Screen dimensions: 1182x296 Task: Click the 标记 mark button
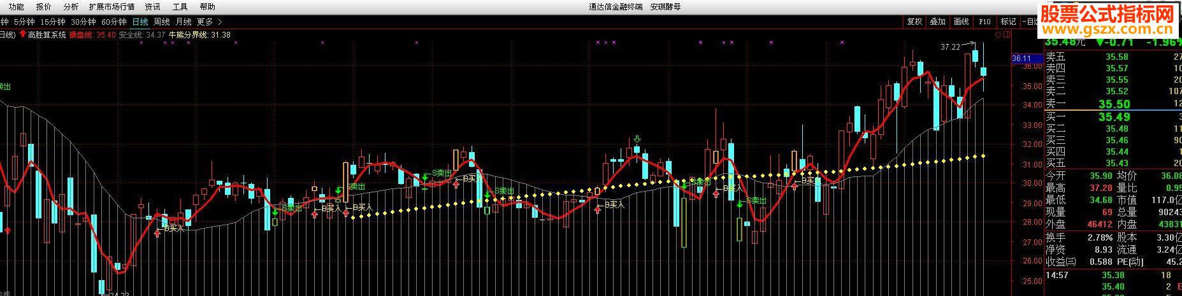pos(1009,22)
